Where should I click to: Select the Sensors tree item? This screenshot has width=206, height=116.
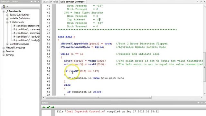[x=10, y=51]
